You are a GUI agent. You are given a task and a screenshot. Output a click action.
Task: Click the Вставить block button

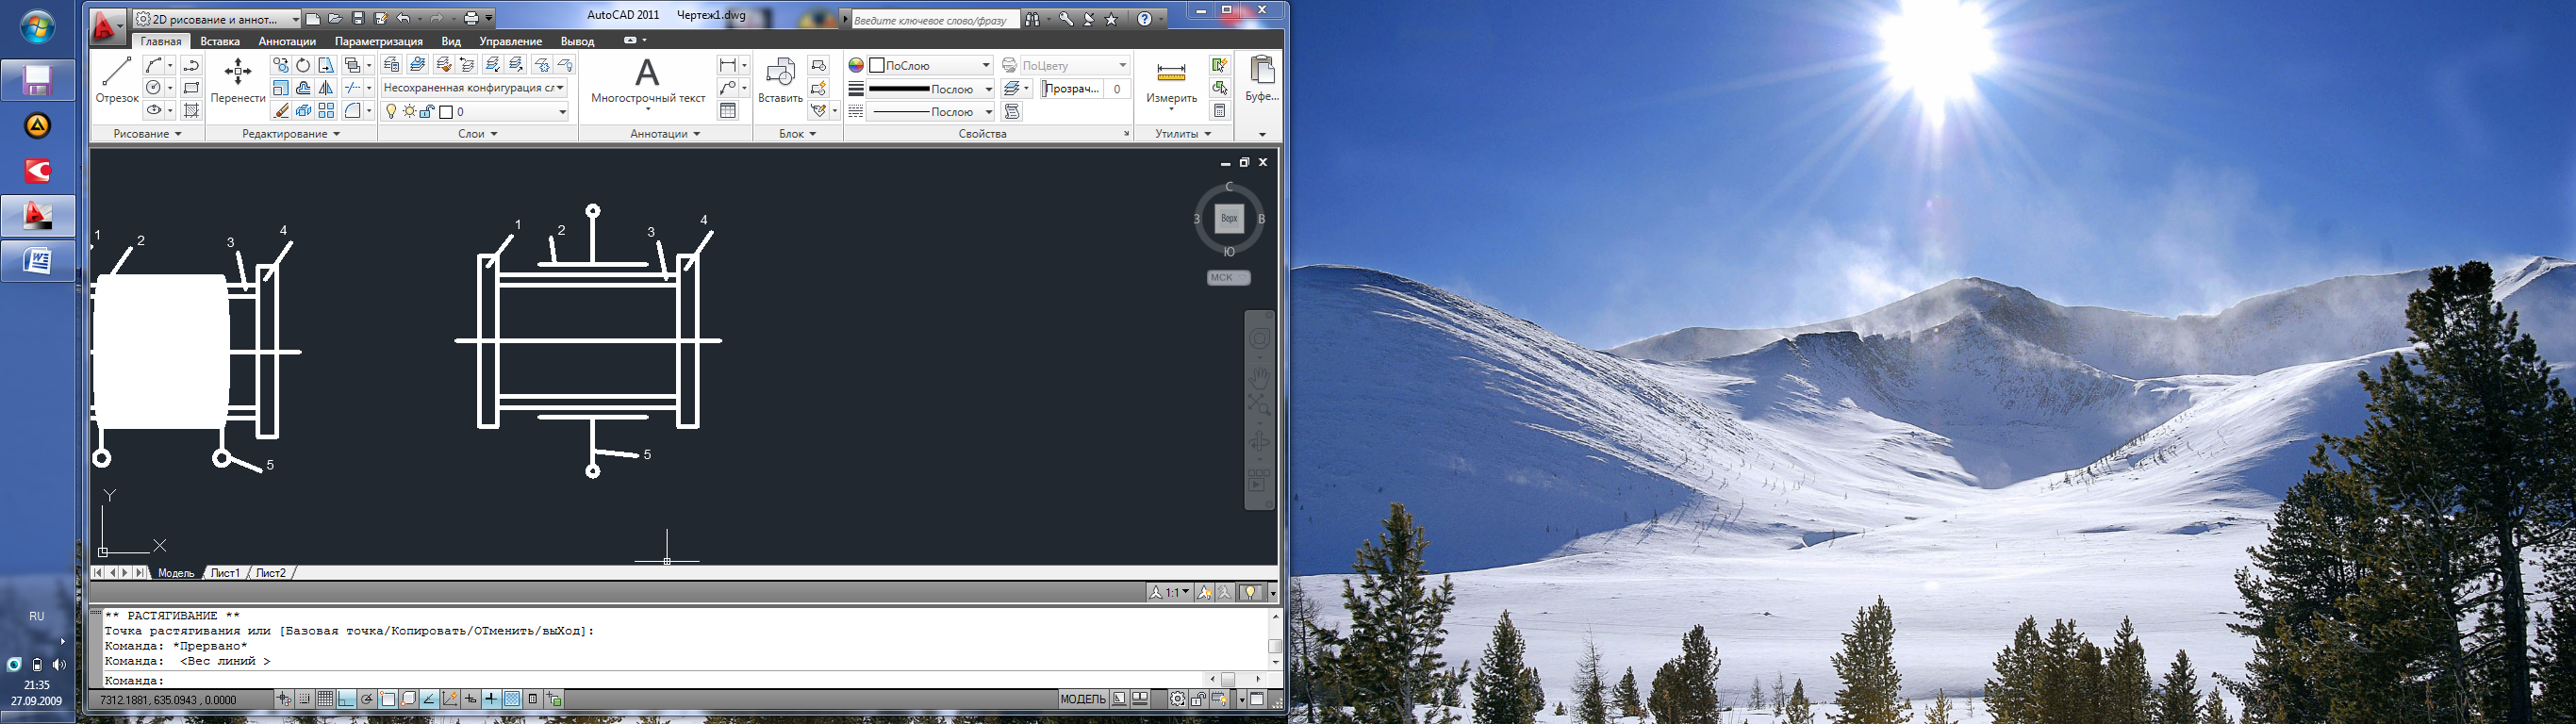point(780,80)
